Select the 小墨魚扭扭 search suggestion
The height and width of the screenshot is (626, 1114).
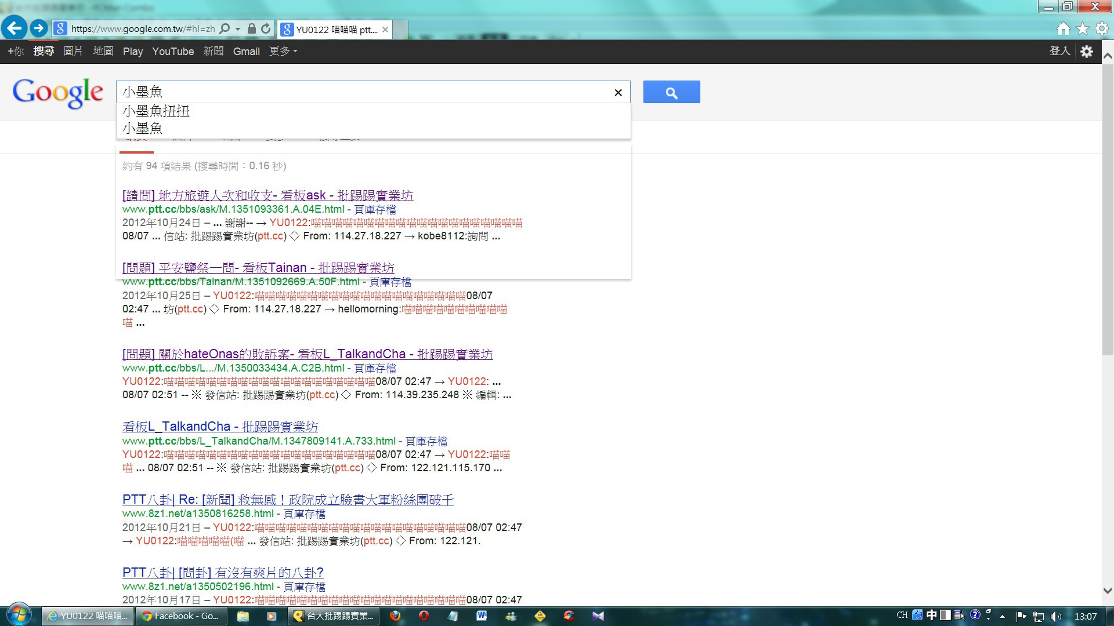pos(156,111)
